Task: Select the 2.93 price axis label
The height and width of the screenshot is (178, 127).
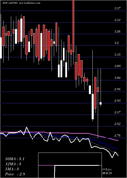Action: pos(117,101)
